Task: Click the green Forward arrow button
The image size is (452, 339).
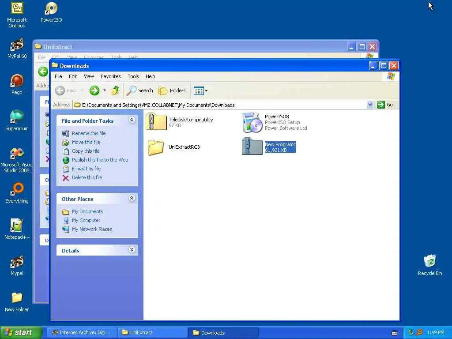Action: (x=94, y=90)
